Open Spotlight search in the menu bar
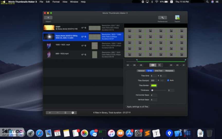The height and width of the screenshot is (139, 222). click(x=207, y=2)
